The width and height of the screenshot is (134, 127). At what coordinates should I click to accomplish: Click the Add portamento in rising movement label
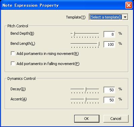[48, 54]
